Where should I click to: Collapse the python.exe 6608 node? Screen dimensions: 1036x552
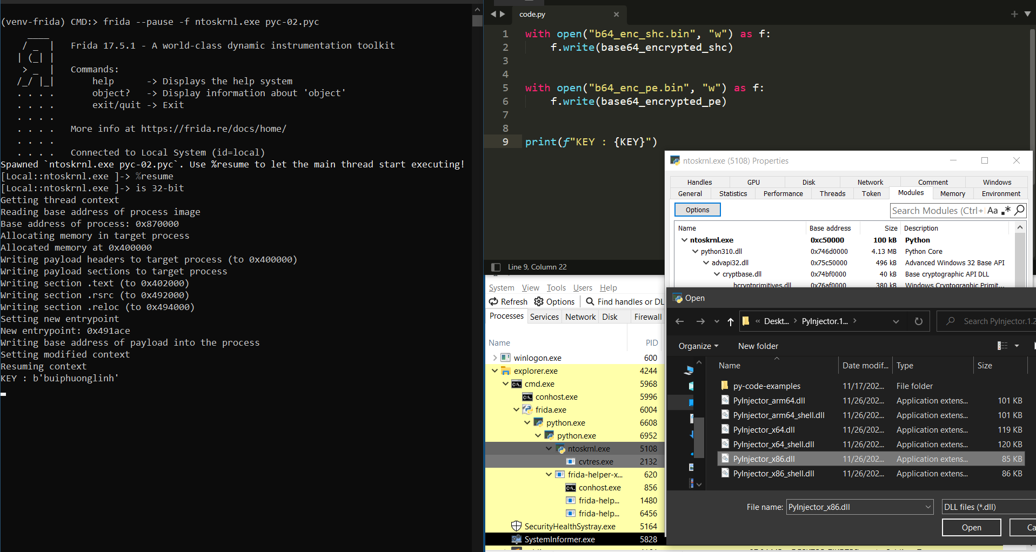pos(527,422)
